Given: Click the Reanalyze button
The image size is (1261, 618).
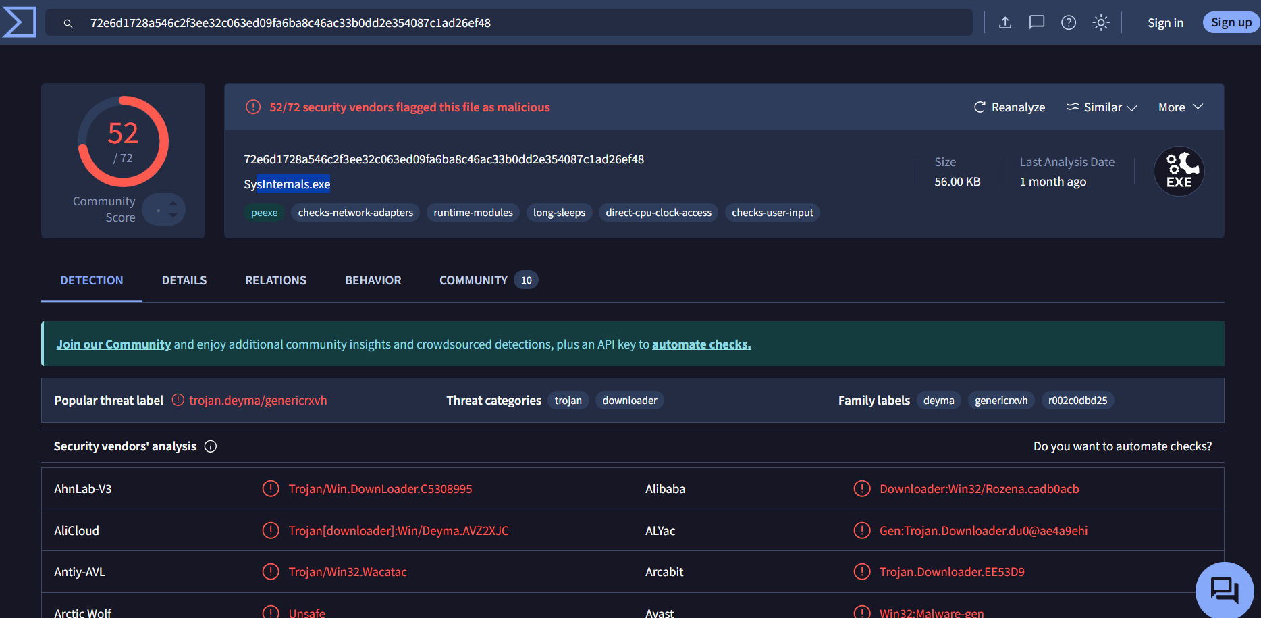Looking at the screenshot, I should 1009,107.
